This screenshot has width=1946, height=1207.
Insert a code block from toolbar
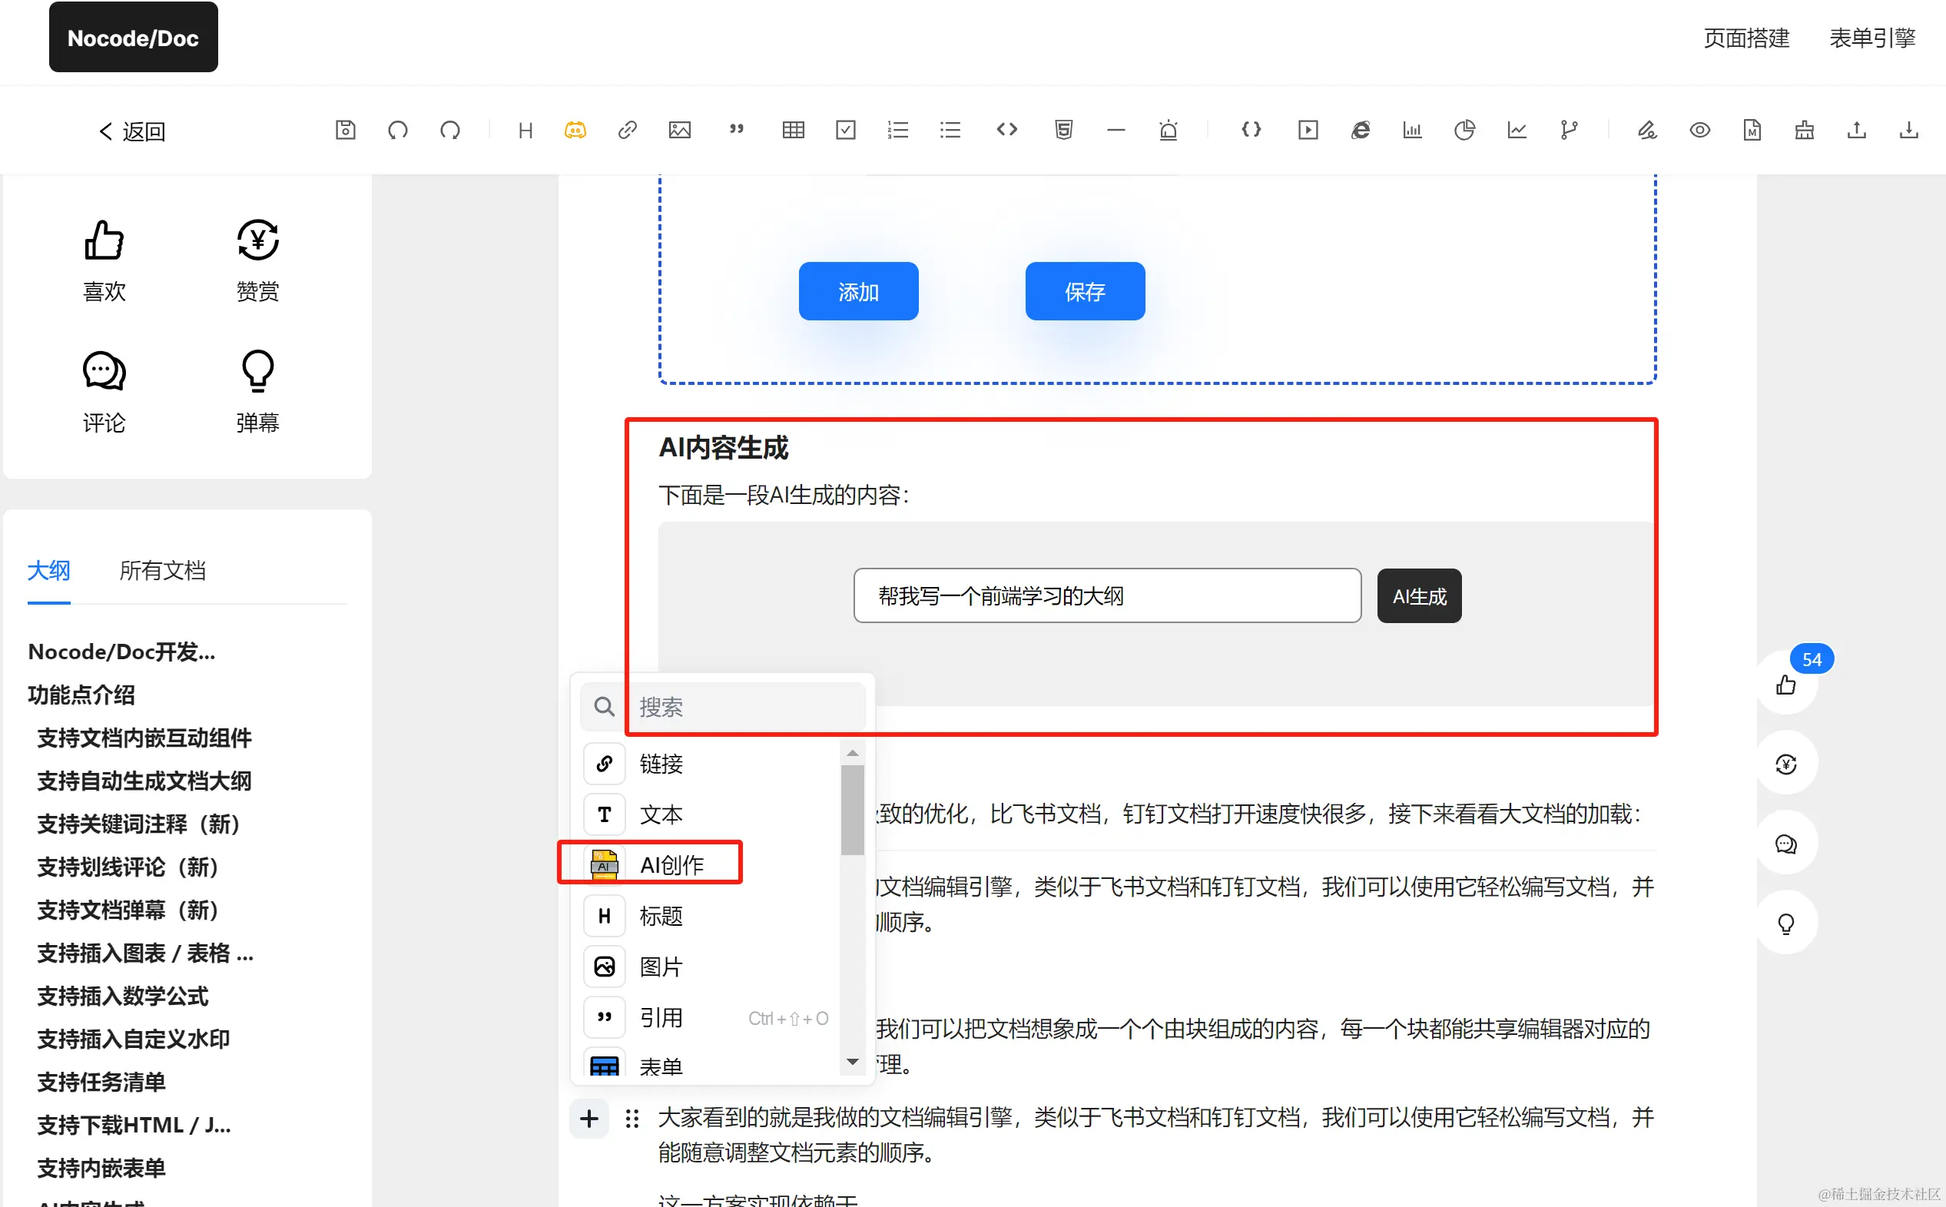1006,130
